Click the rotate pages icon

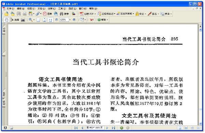(82, 20)
